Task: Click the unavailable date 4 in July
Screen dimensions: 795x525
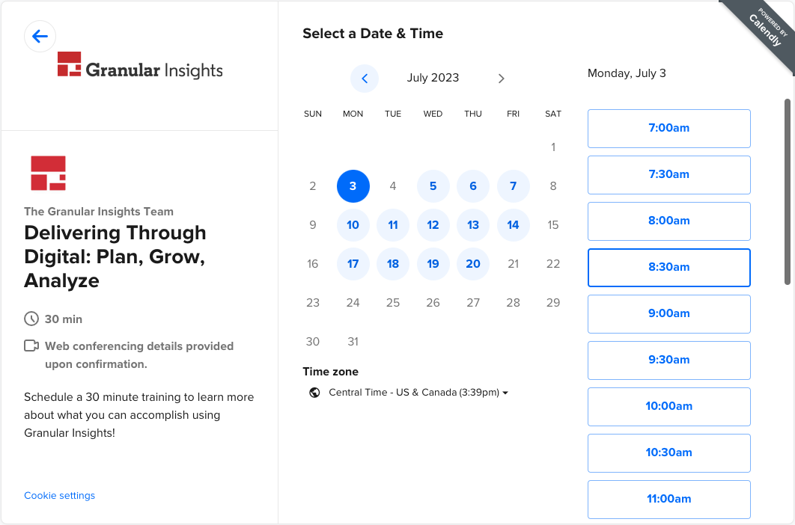Action: (x=393, y=186)
